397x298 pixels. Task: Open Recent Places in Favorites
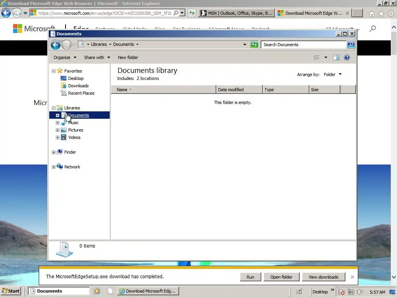81,93
